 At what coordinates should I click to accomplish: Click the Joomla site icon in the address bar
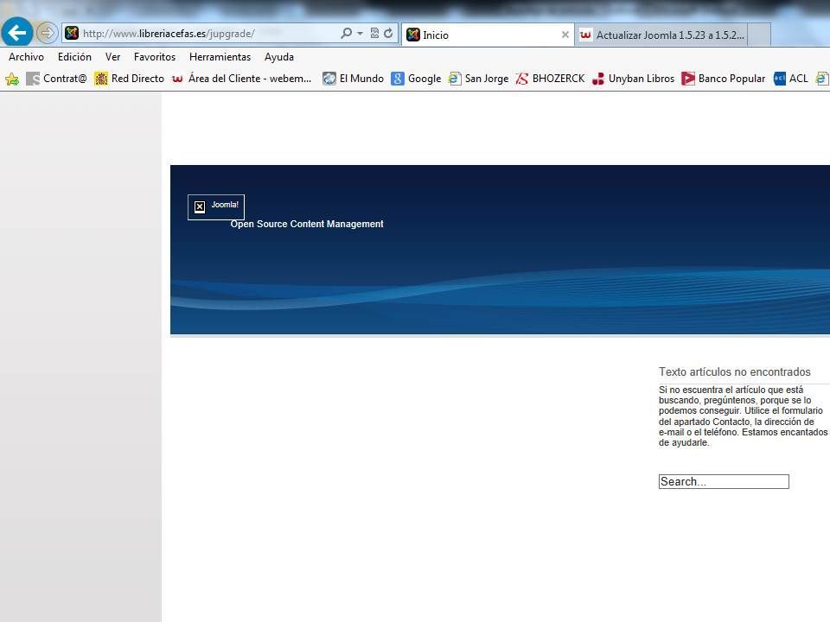point(72,34)
